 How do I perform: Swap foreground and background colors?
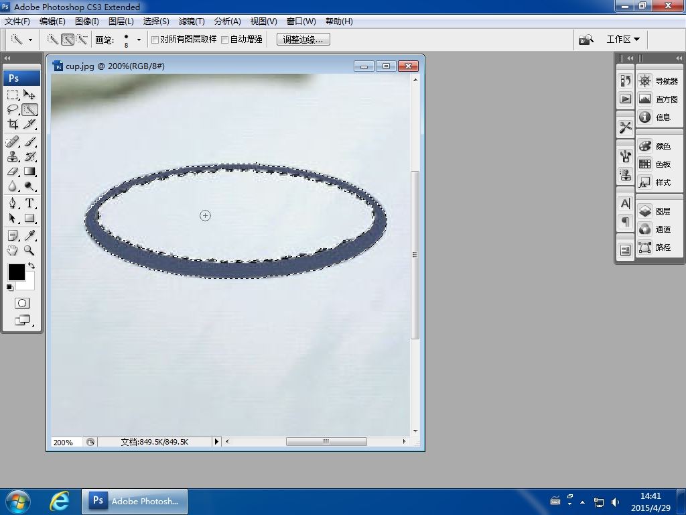click(x=31, y=266)
